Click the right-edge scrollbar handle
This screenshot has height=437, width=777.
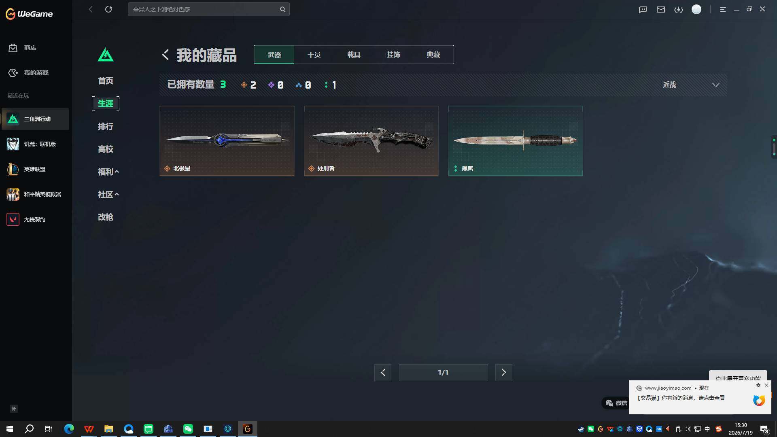[774, 146]
